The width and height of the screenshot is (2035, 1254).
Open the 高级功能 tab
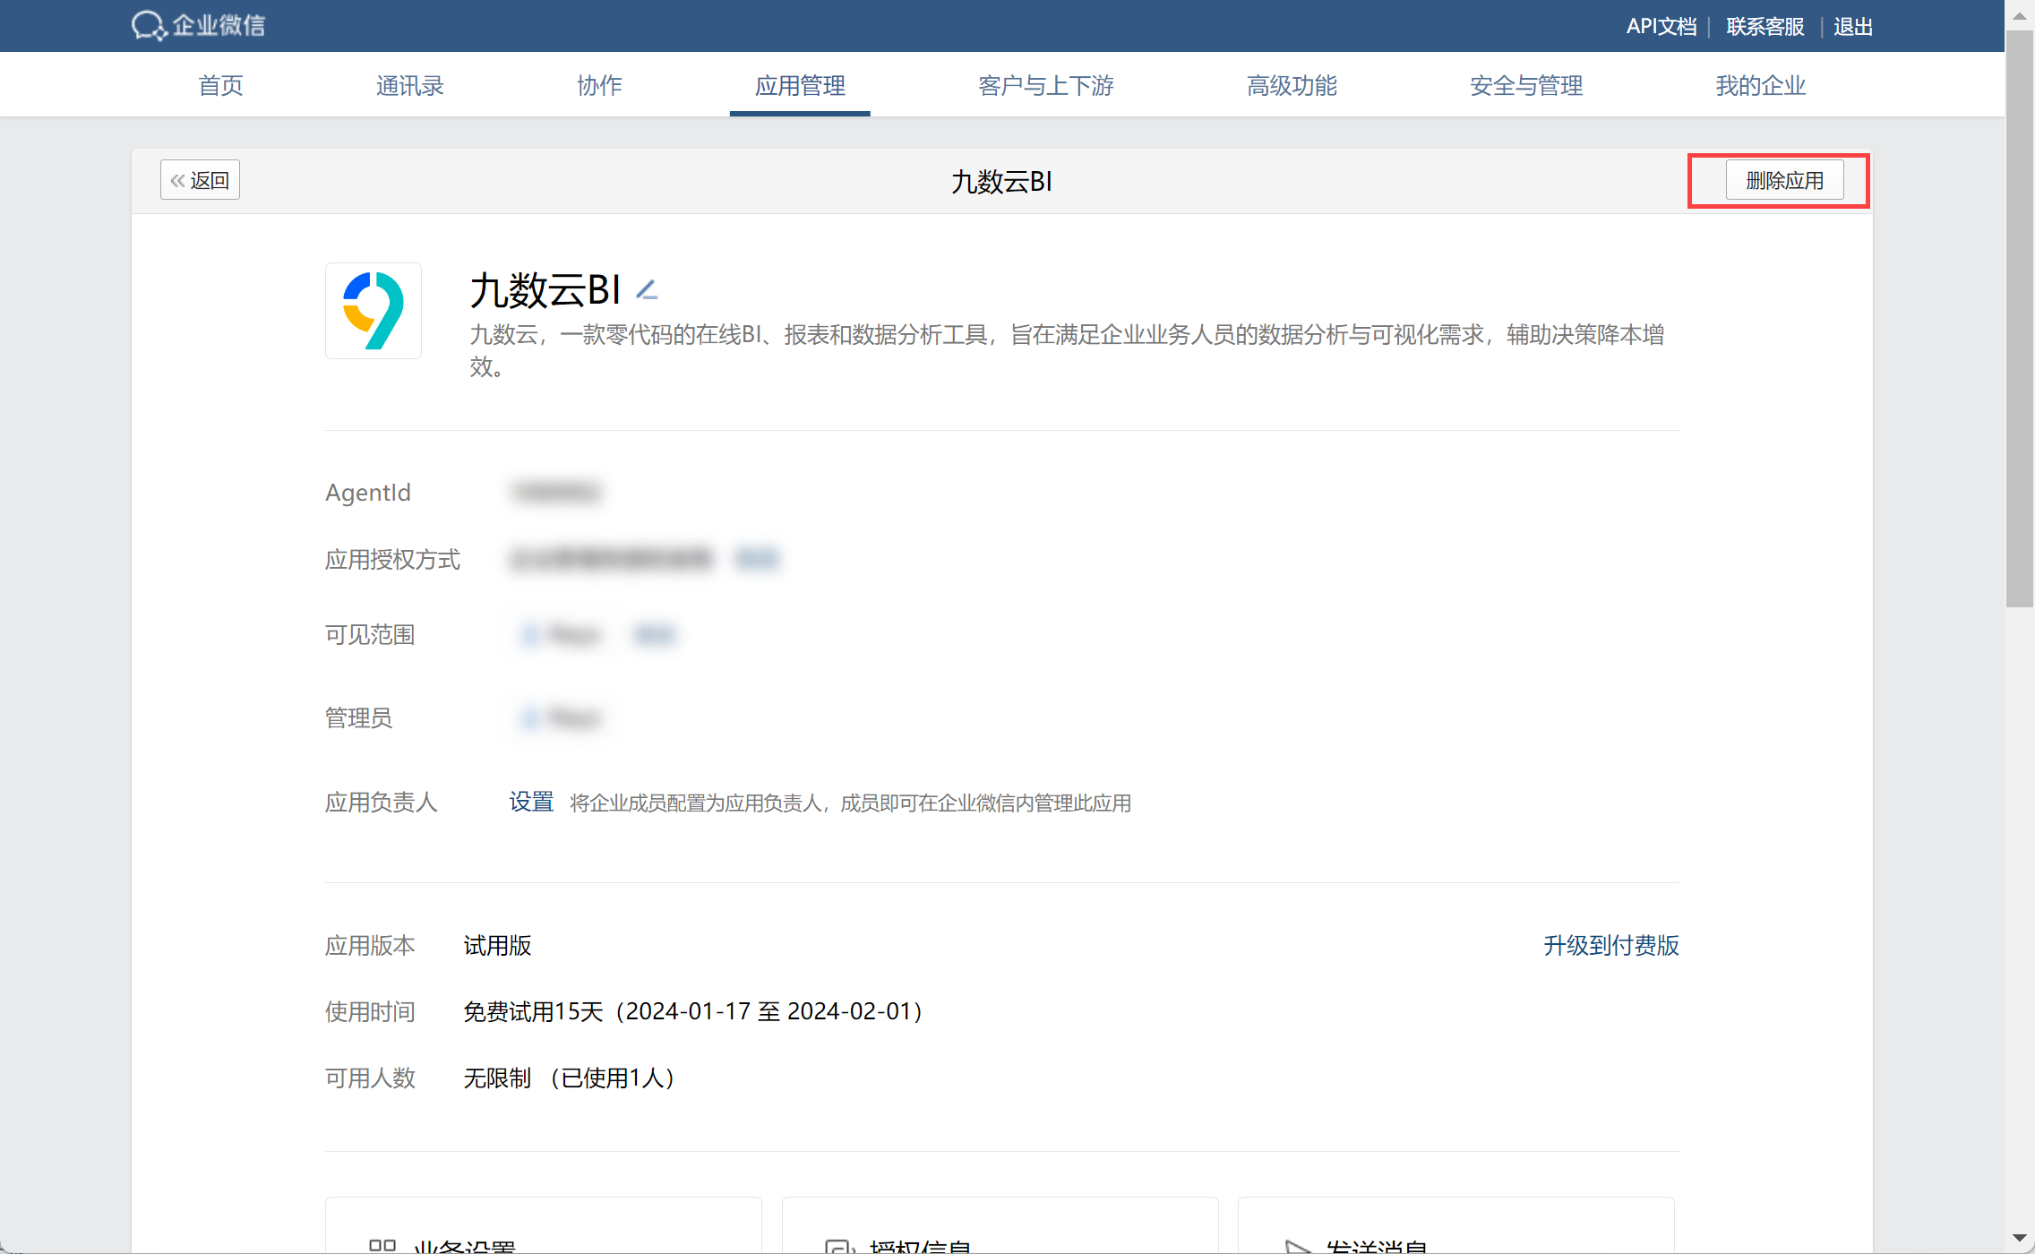(x=1291, y=85)
